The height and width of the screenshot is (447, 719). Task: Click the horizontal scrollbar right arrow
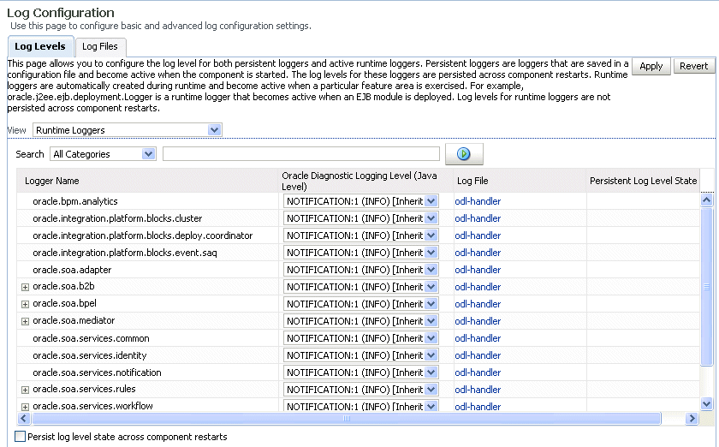[x=692, y=419]
